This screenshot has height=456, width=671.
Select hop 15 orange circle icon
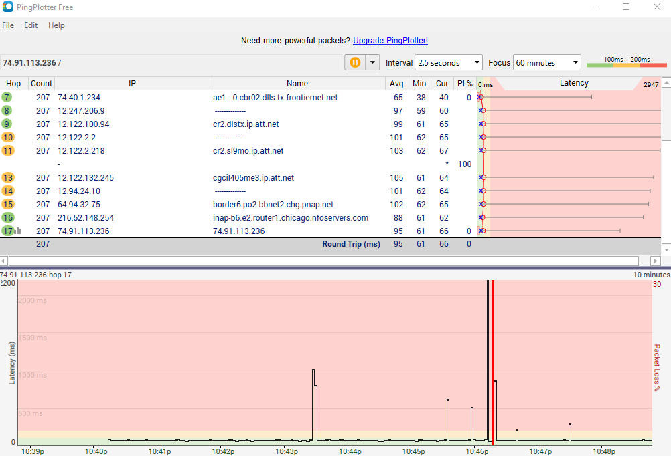coord(8,205)
